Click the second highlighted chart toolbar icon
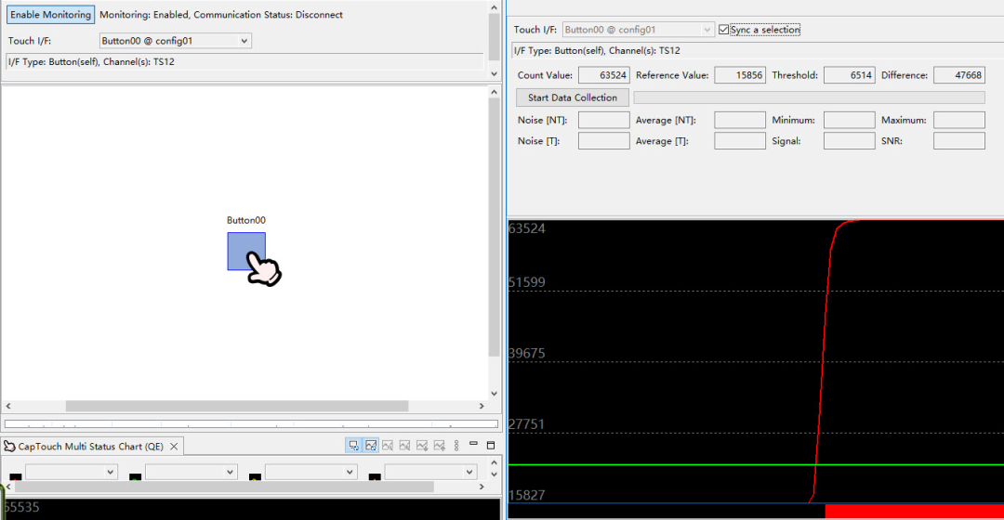Screen dimensions: 1004x520 tap(371, 446)
